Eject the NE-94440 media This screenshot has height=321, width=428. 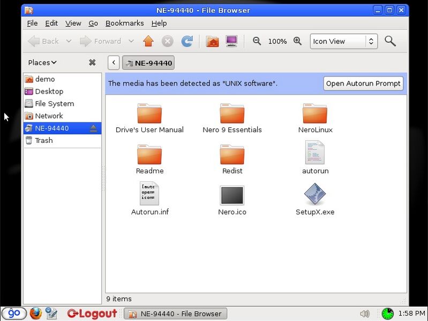(93, 128)
